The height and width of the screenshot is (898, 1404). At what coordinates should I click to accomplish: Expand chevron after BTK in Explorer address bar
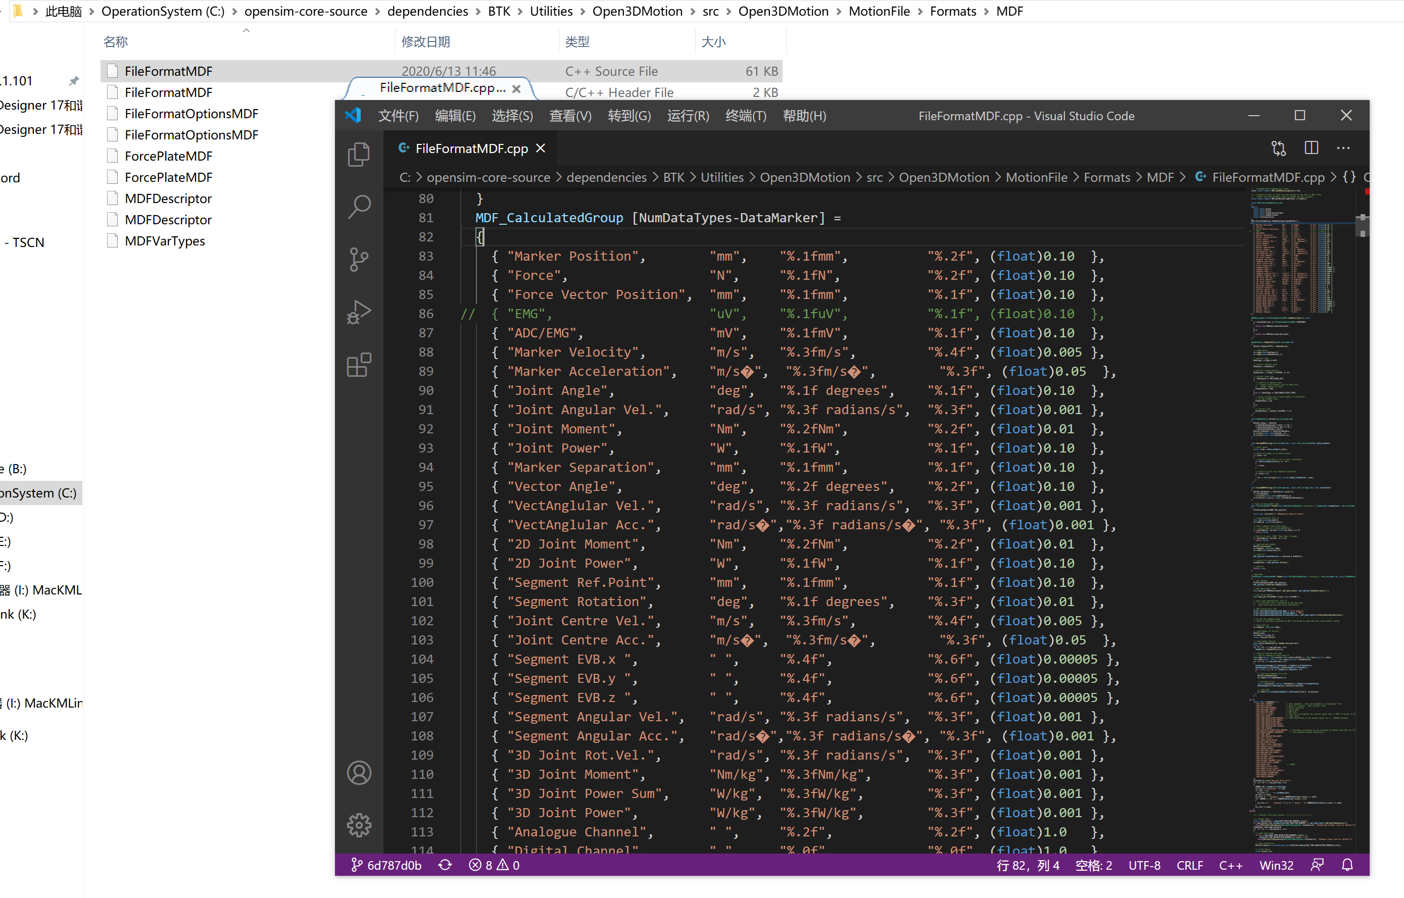(x=520, y=12)
